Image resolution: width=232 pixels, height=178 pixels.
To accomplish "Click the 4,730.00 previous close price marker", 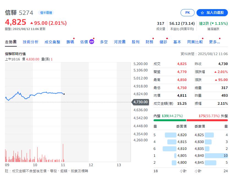I will click(140, 102).
